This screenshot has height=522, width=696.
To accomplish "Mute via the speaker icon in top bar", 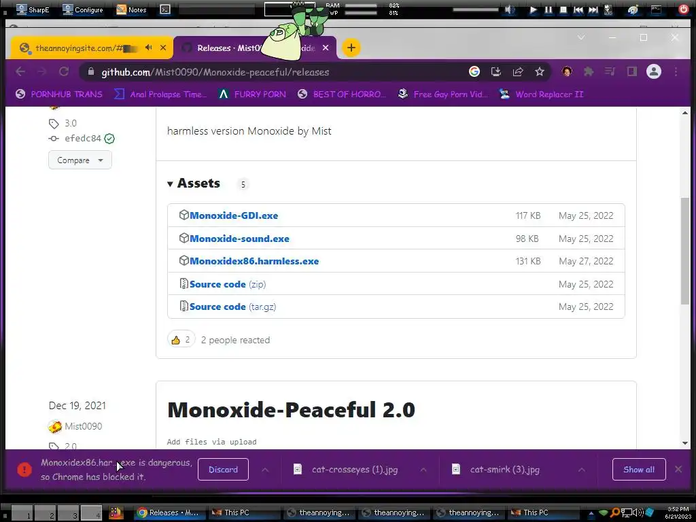I will point(510,10).
